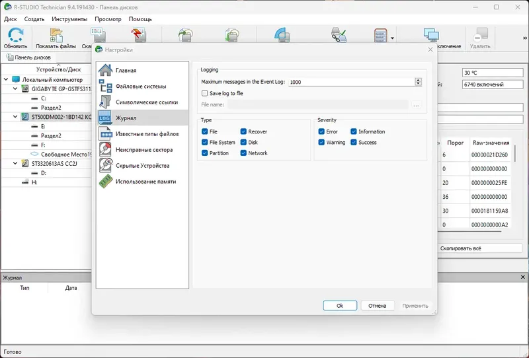Uncheck the File System type checkbox

204,142
